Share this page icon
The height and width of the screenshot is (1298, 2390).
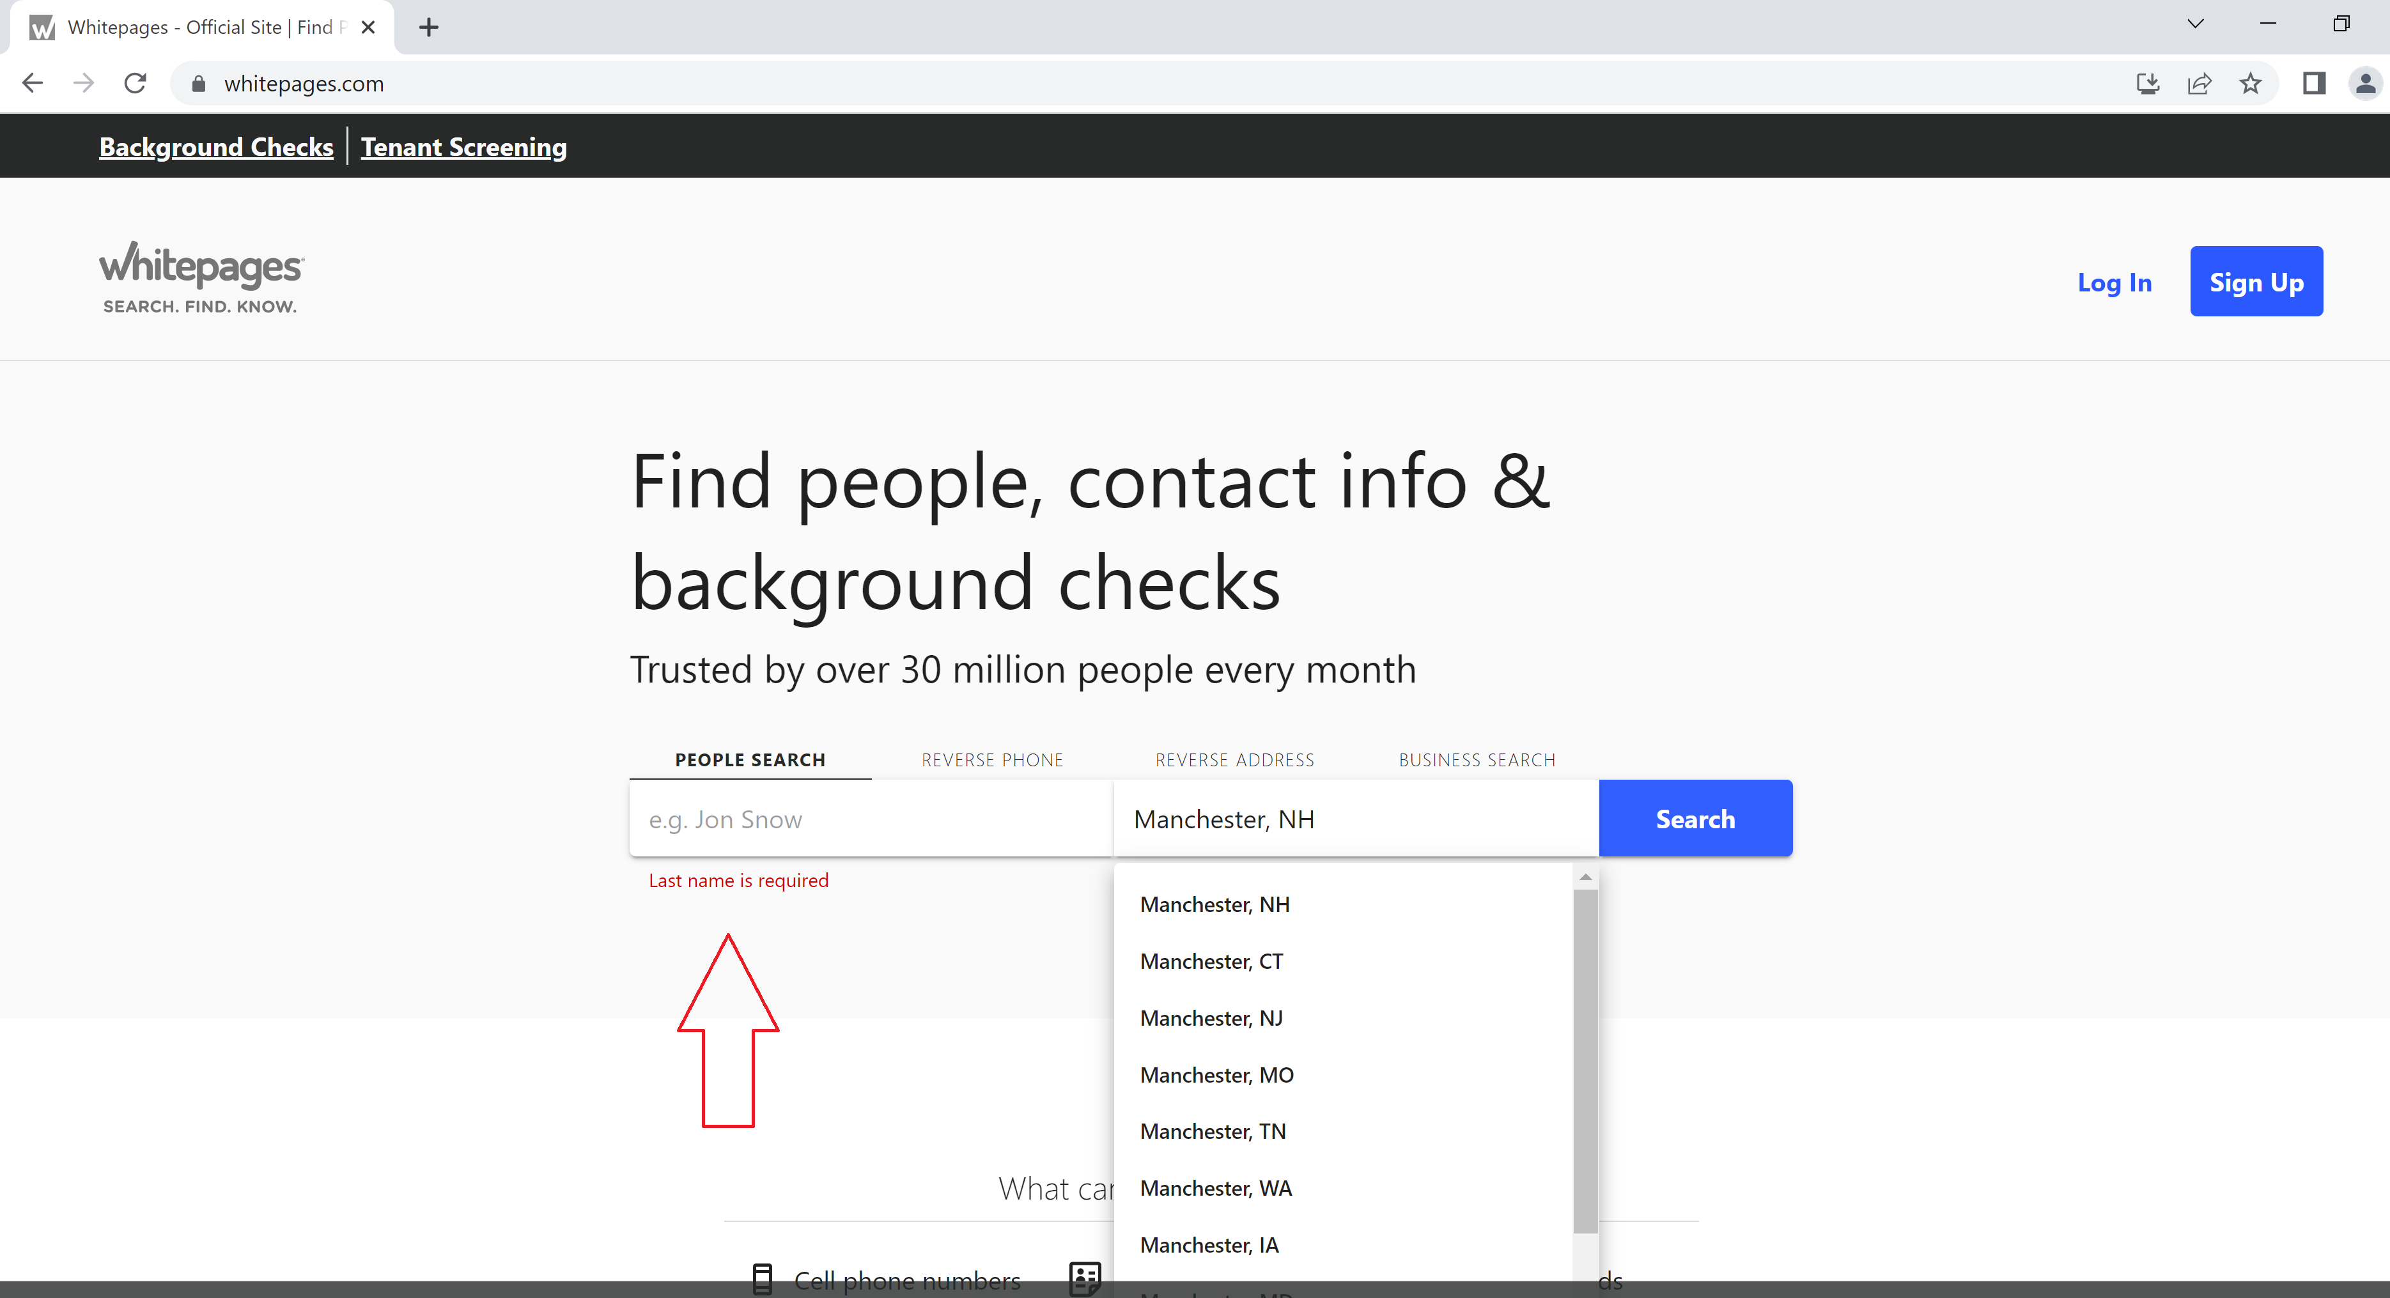[2199, 84]
